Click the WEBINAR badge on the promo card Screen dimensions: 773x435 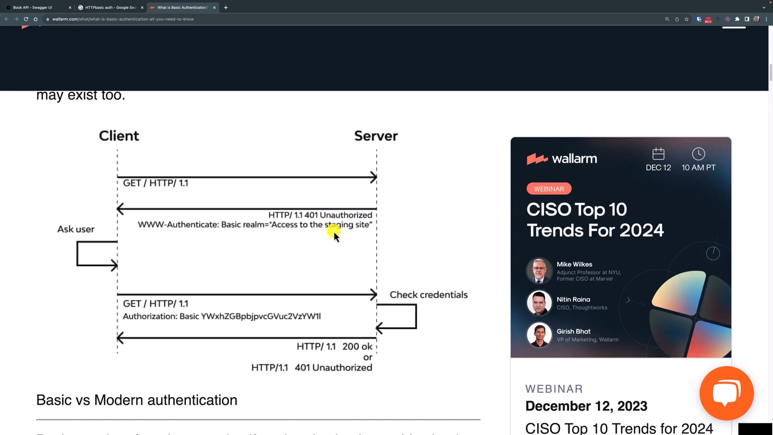pyautogui.click(x=548, y=188)
